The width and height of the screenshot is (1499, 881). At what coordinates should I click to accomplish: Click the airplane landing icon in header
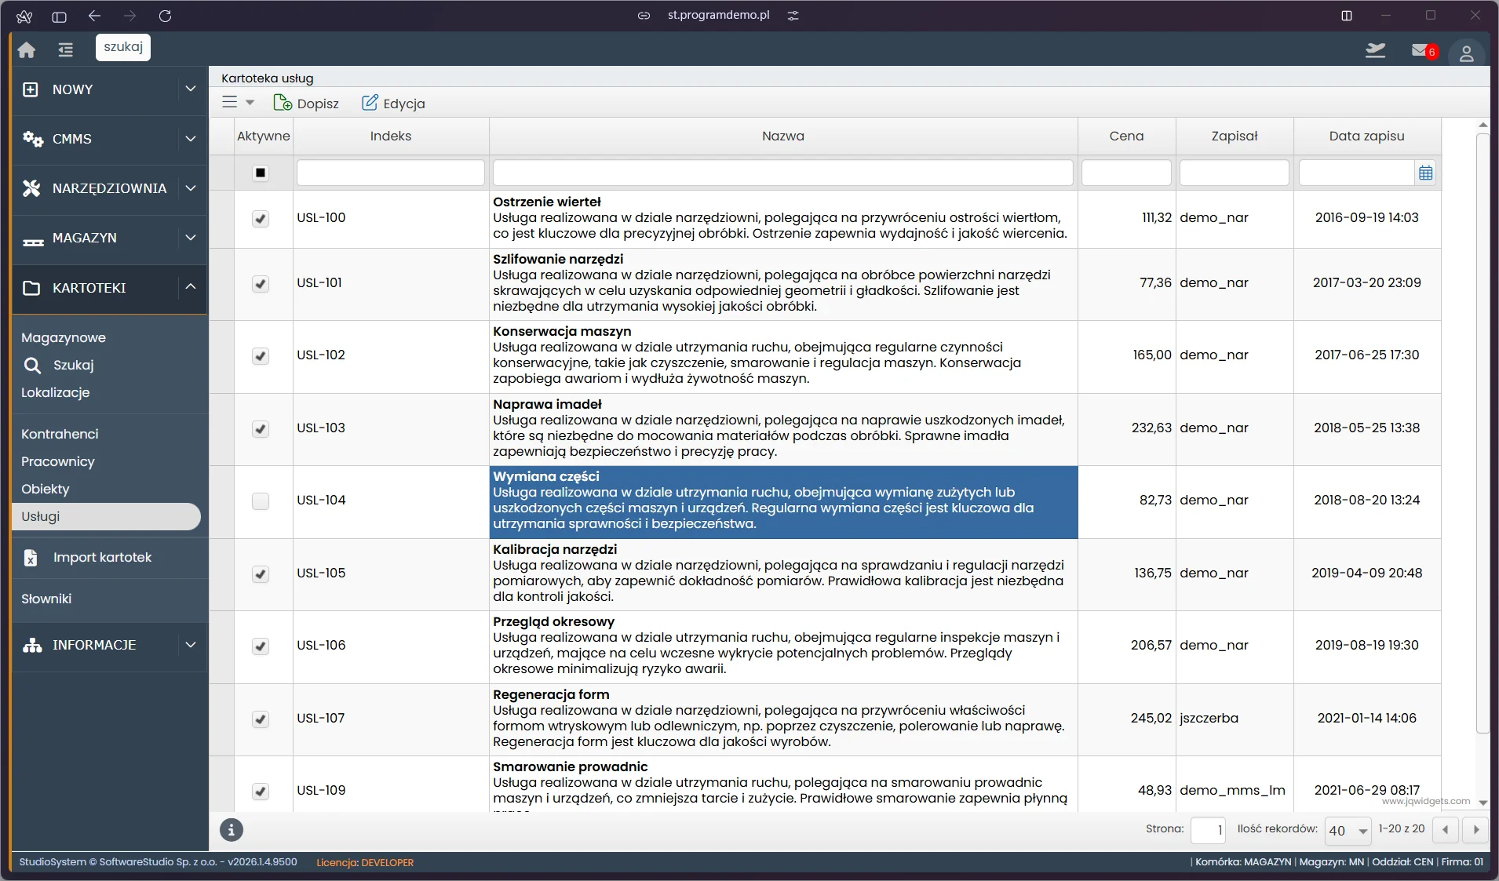(1375, 50)
